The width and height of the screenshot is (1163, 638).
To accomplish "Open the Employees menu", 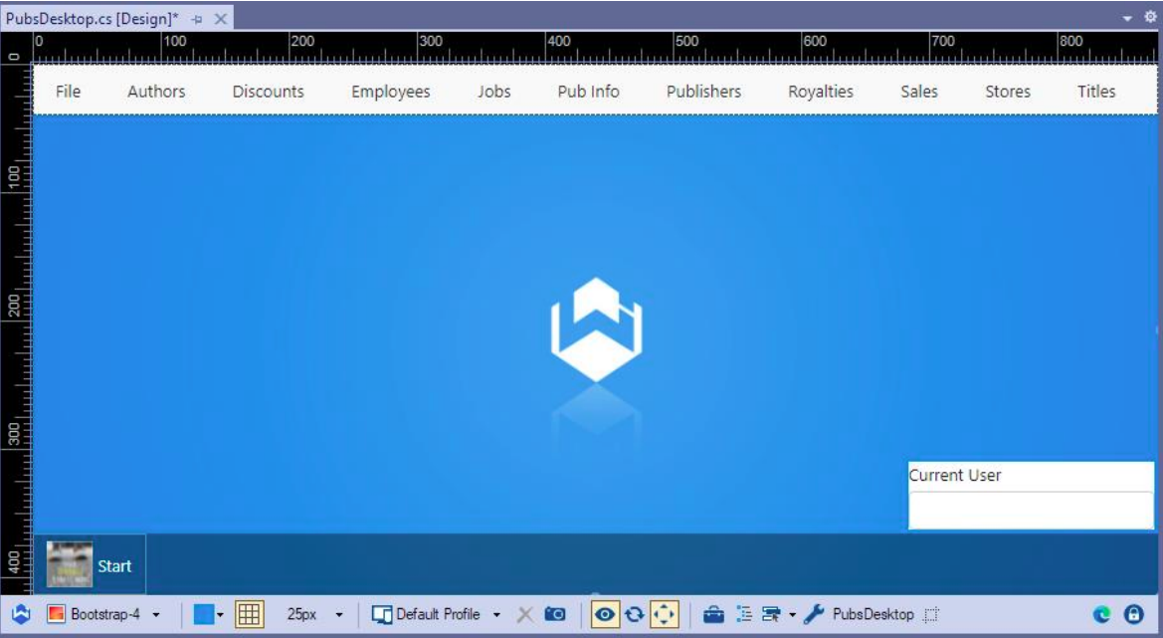I will tap(391, 92).
